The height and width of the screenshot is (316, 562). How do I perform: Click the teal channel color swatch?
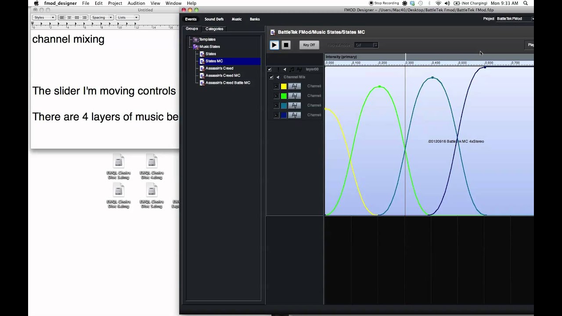(x=284, y=106)
